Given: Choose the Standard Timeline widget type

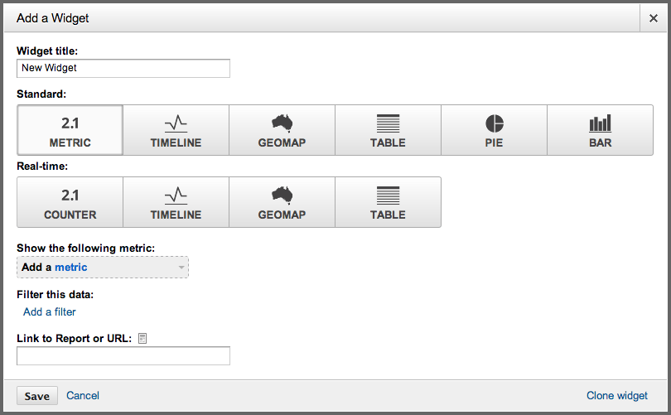Looking at the screenshot, I should click(176, 130).
